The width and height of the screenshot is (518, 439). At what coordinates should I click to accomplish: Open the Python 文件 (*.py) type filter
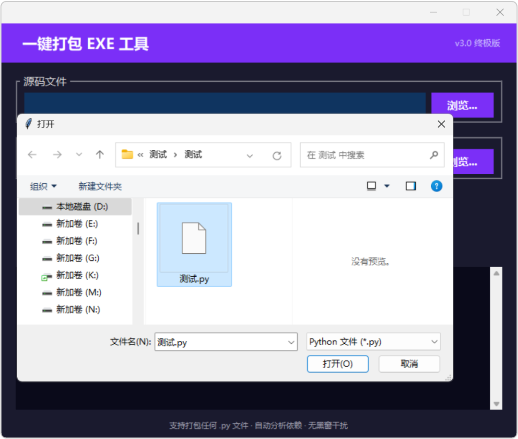373,342
